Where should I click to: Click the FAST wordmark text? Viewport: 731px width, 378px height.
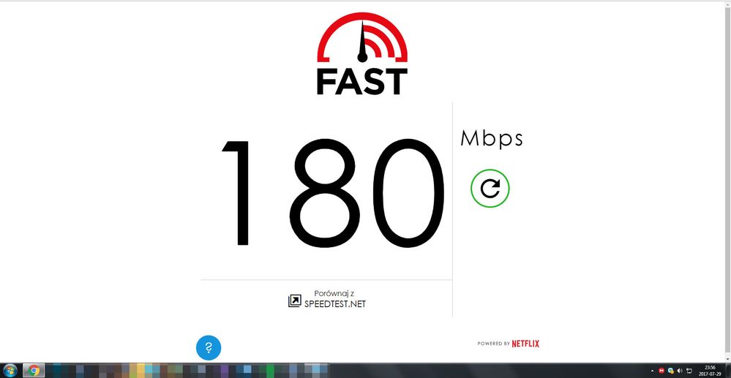pyautogui.click(x=362, y=82)
